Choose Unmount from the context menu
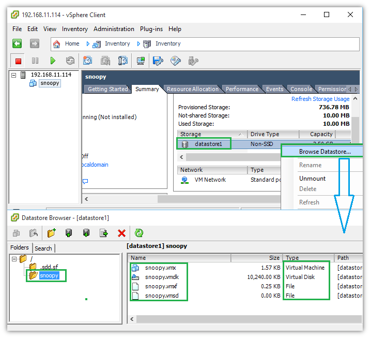This screenshot has width=370, height=338. coord(312,179)
